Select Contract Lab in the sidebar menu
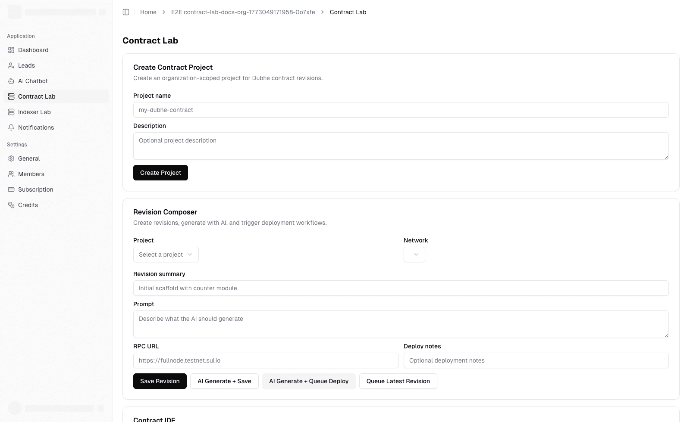 [x=37, y=96]
